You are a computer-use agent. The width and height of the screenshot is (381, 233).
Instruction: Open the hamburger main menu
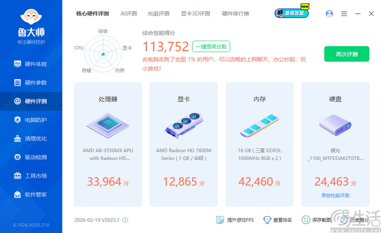point(344,14)
